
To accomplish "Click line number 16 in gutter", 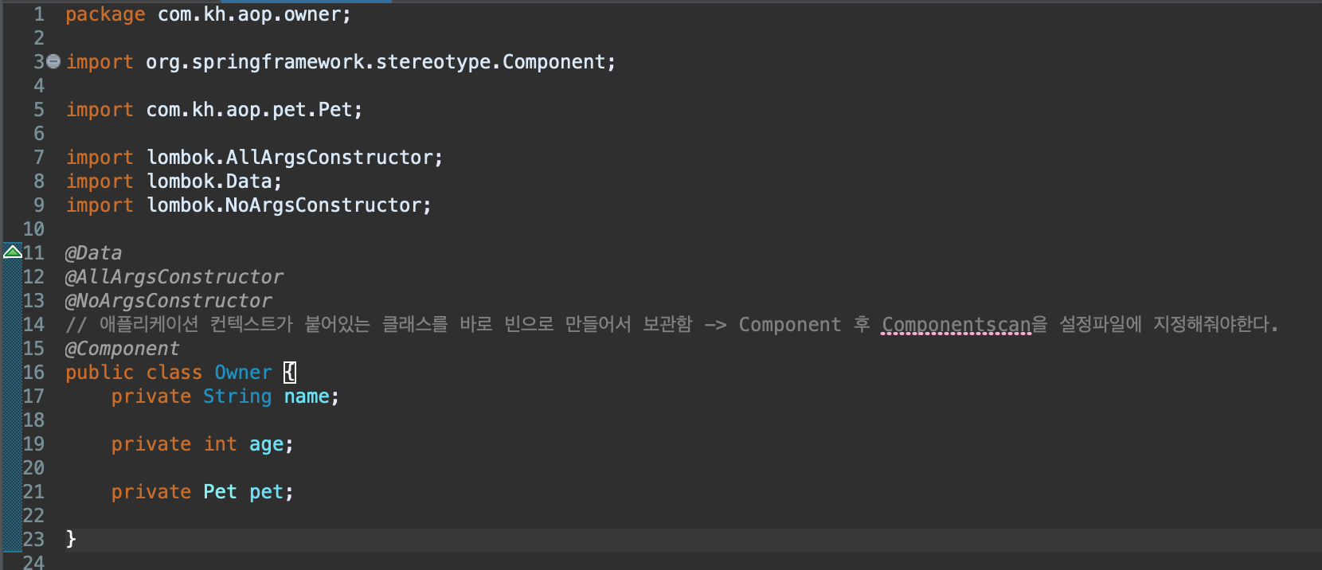I will tap(33, 373).
